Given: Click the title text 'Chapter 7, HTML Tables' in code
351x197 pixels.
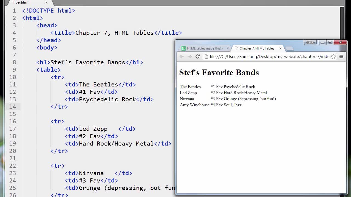Looking at the screenshot, I should pyautogui.click(x=114, y=33).
